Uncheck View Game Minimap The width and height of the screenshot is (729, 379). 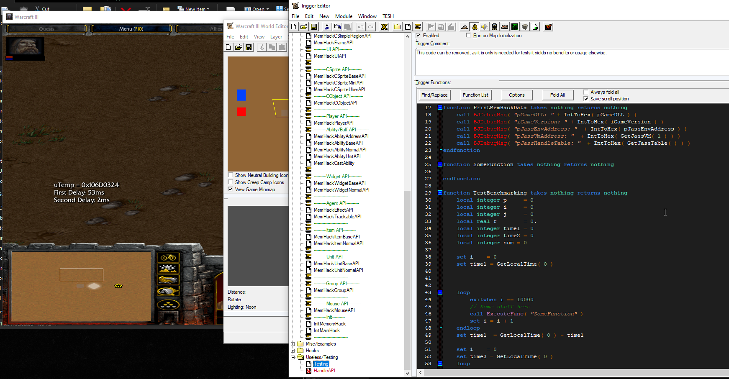coord(230,189)
